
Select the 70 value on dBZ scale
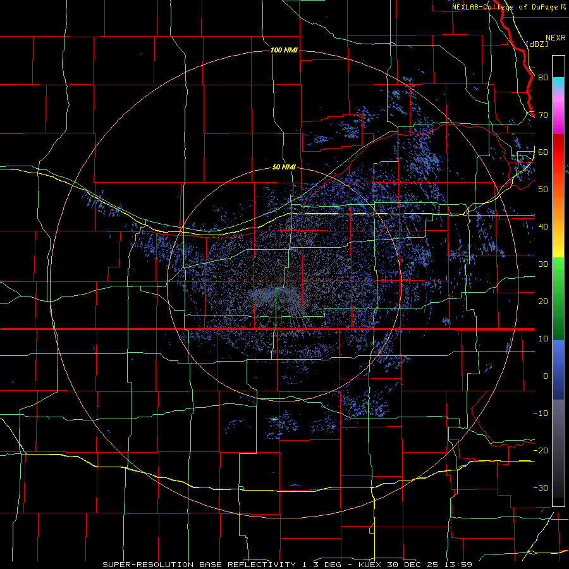click(543, 114)
